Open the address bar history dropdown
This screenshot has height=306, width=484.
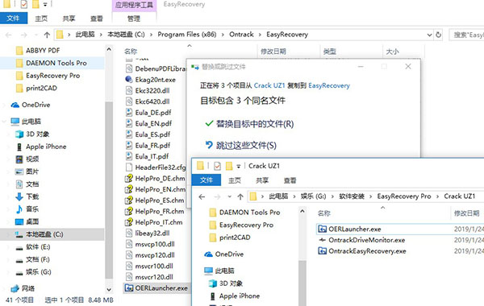point(429,35)
